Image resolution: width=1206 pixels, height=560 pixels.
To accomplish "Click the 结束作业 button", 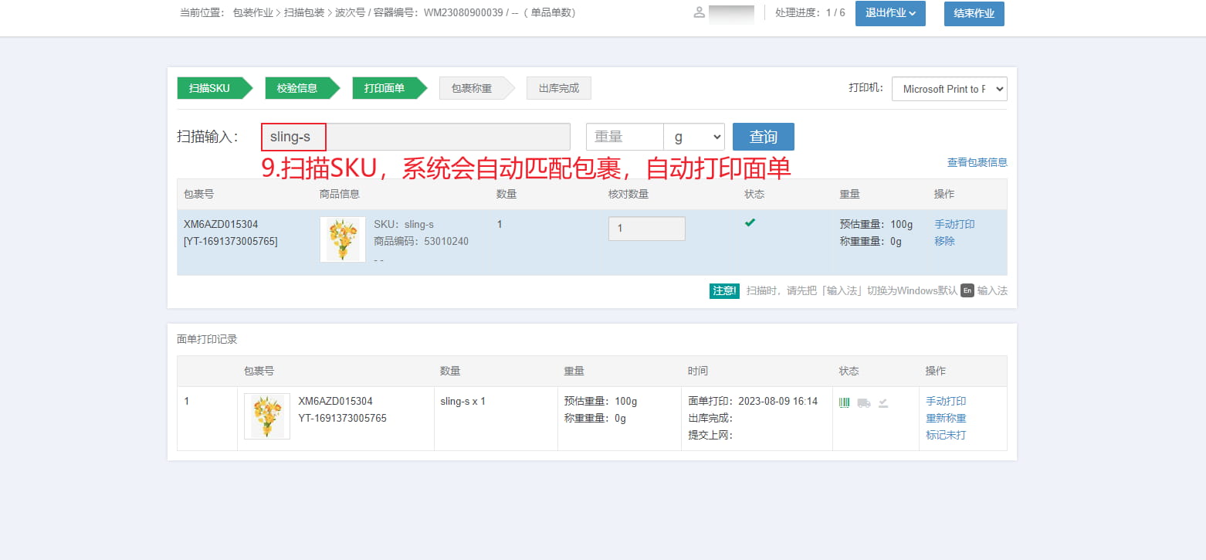I will 974,14.
